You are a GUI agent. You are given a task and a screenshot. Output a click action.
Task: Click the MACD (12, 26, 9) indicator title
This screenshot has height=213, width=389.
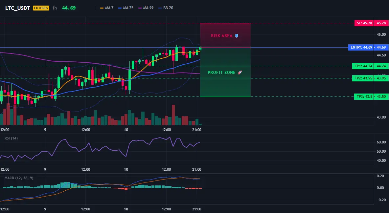pyautogui.click(x=19, y=178)
